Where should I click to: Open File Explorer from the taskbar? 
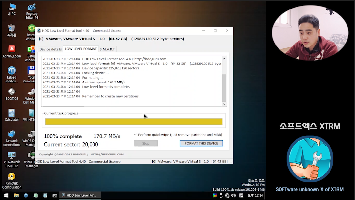point(16,195)
